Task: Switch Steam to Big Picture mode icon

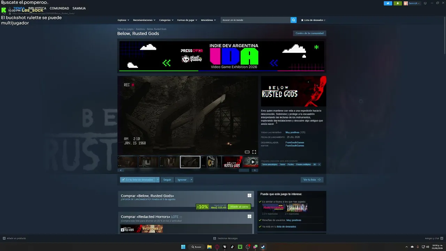Action: [425, 3]
